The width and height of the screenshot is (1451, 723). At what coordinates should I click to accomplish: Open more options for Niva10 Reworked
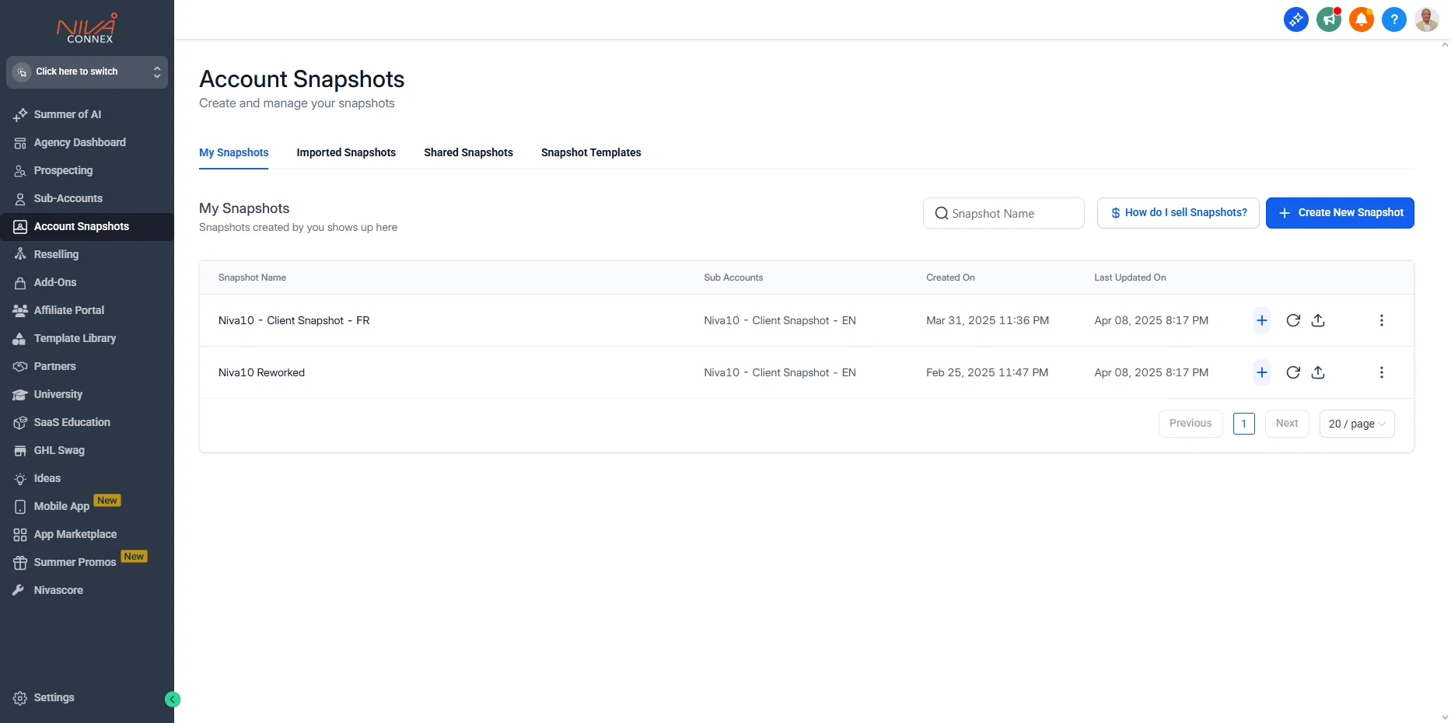point(1382,372)
